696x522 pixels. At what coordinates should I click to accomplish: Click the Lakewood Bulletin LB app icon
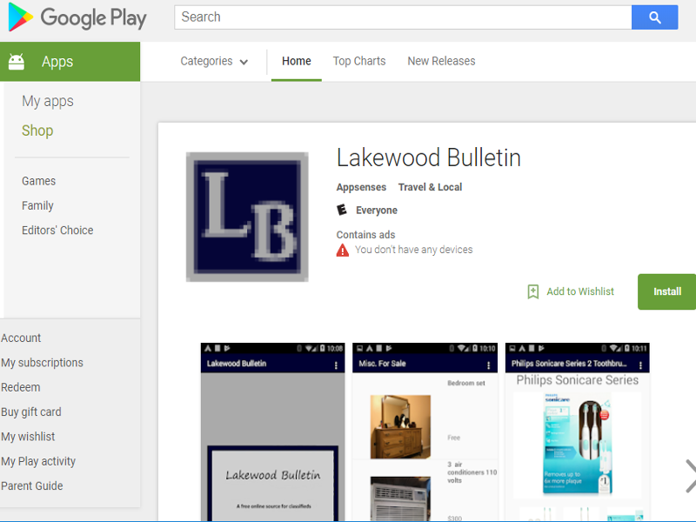point(247,217)
